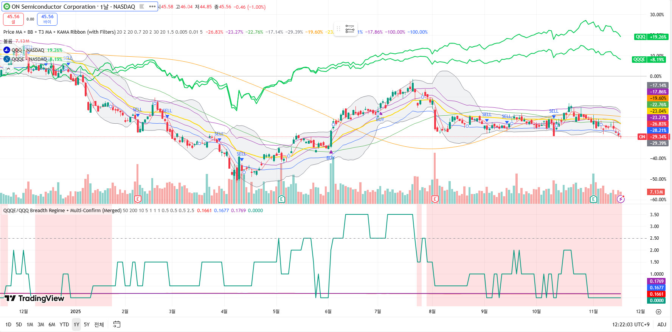Click the green QQQE price scale label
672x332 pixels.
[x=639, y=59]
